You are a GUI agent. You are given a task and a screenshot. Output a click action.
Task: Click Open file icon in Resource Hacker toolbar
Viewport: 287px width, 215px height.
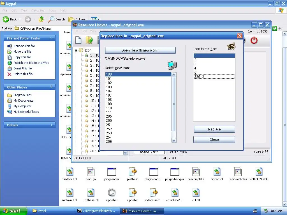click(89, 40)
